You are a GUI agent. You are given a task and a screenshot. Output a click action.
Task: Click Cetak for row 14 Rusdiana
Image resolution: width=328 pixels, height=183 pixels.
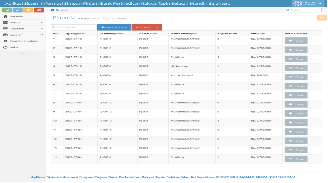point(296,159)
